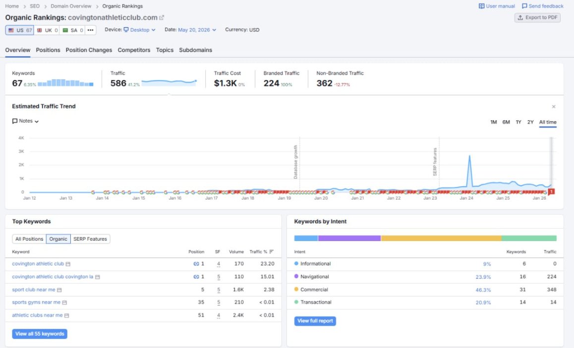
Task: Click blue Informational segment of intent bar
Action: tap(306, 238)
